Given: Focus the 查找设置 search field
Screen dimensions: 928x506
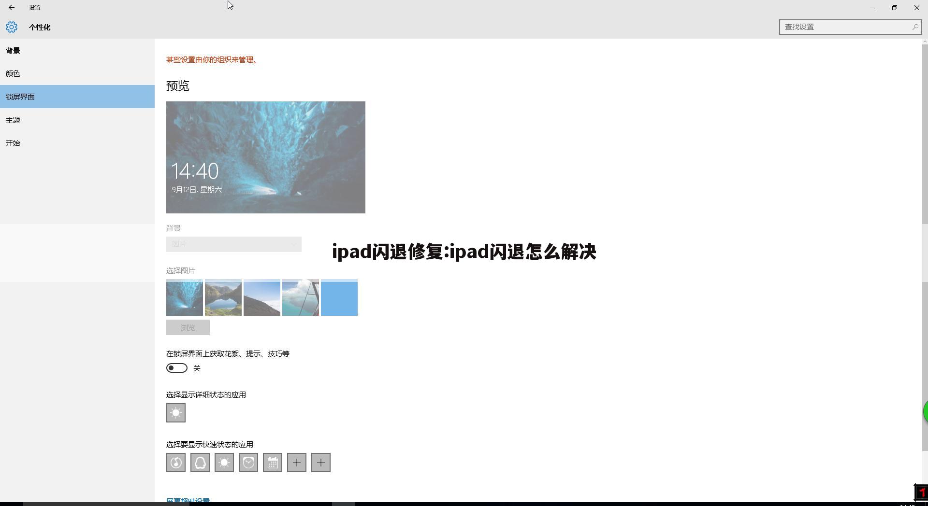Looking at the screenshot, I should 850,27.
